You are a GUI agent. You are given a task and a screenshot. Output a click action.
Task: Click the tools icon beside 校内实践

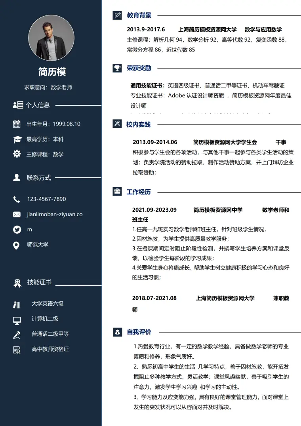117,124
